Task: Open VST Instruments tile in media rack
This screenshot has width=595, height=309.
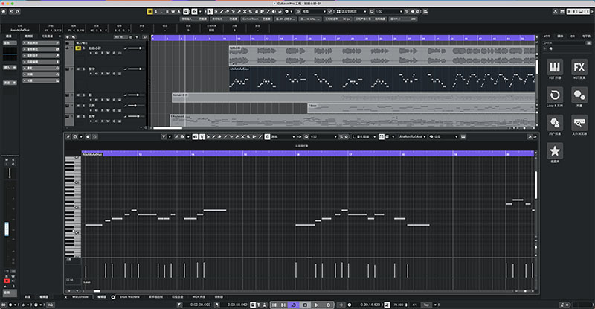Action: point(555,67)
